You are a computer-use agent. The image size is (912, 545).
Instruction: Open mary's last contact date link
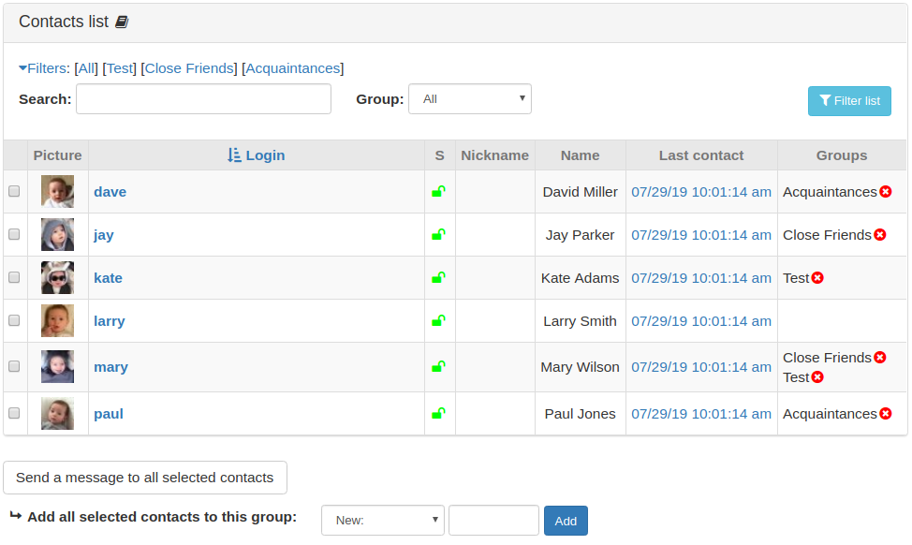[701, 366]
